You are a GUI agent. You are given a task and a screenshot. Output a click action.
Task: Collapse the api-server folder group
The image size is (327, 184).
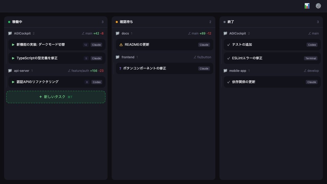coord(22,71)
